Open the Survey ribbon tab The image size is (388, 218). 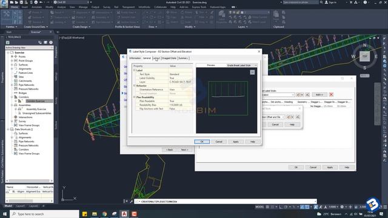tap(107, 7)
